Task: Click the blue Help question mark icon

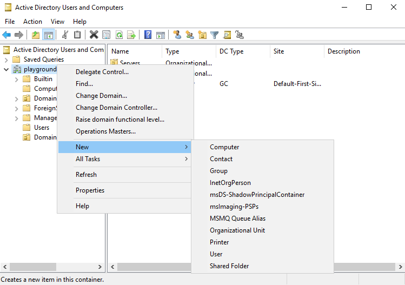Action: (148, 35)
